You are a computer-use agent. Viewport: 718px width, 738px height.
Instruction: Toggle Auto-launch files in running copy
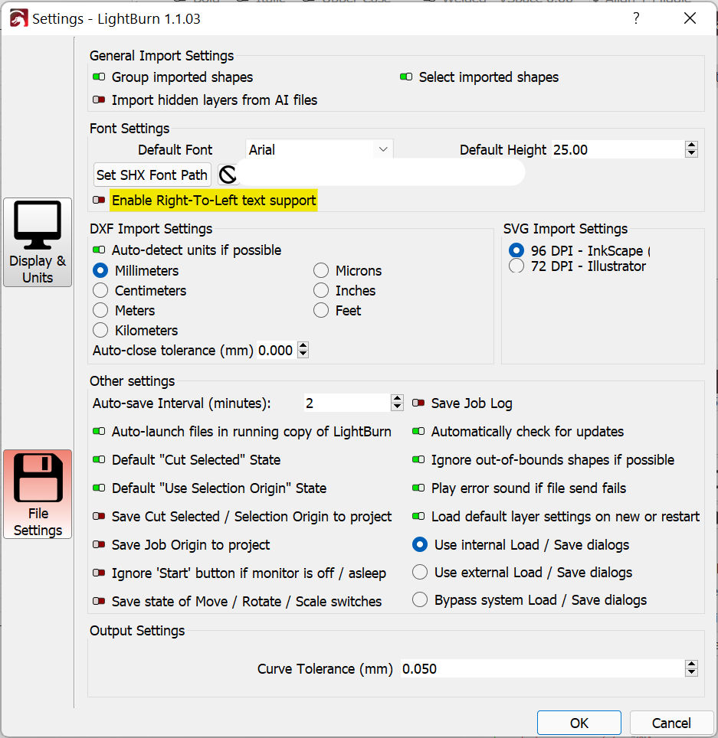pos(99,431)
